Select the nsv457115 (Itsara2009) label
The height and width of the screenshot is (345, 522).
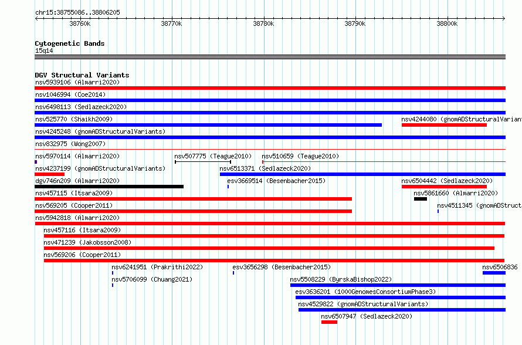pos(74,193)
